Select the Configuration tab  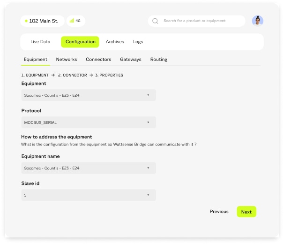pyautogui.click(x=80, y=42)
